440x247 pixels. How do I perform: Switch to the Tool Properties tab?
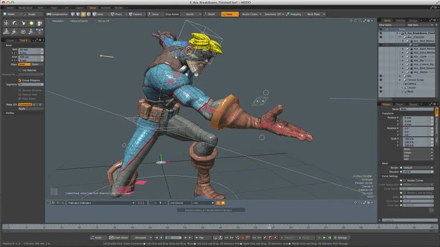25,40
